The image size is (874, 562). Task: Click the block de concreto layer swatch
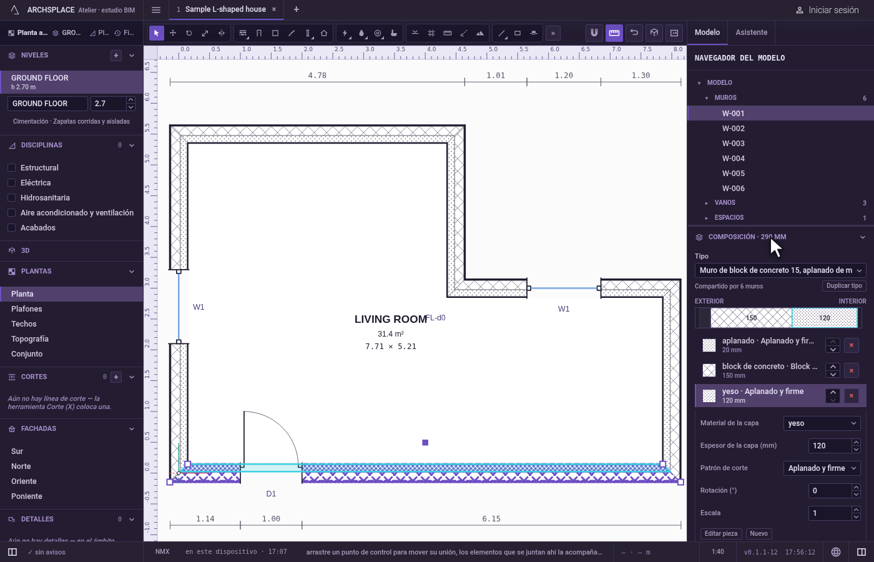click(709, 370)
